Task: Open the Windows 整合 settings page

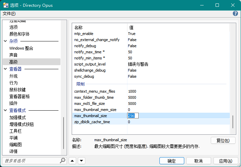Action: (x=21, y=48)
